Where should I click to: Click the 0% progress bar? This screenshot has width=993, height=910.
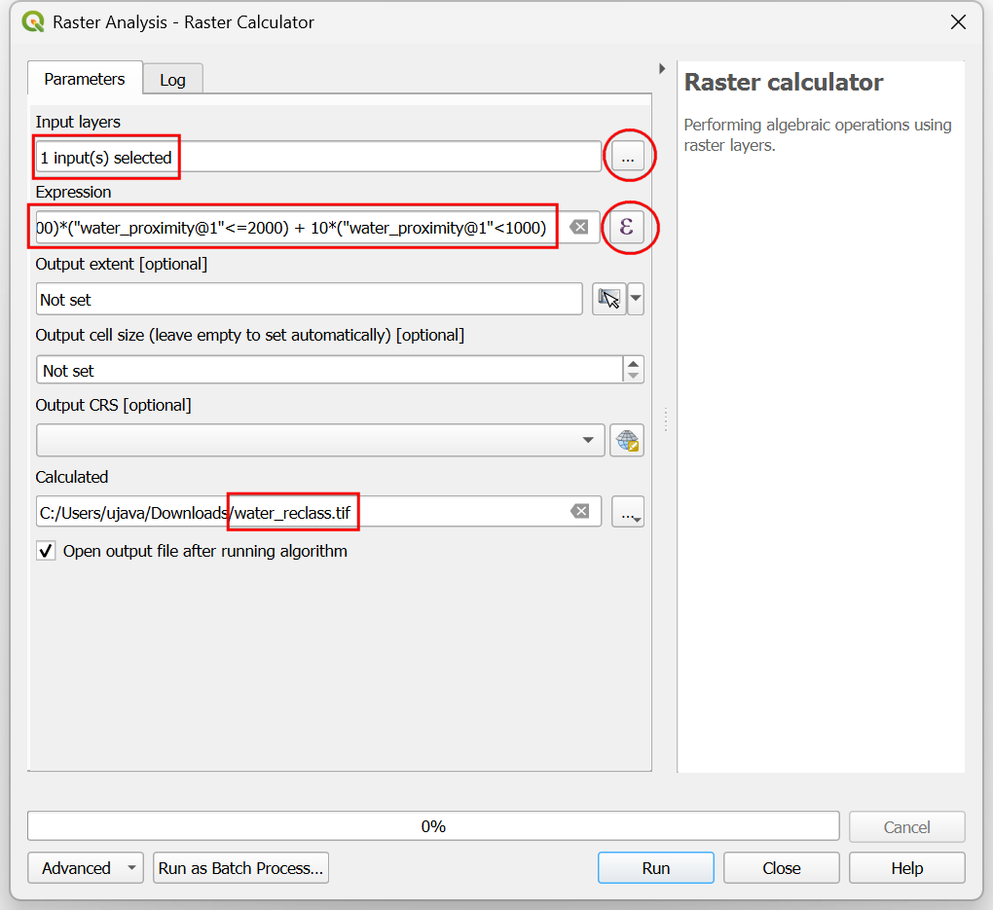[x=433, y=826]
